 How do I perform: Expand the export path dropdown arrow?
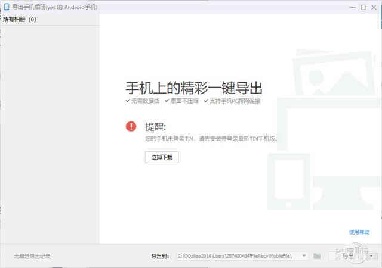coord(304,256)
